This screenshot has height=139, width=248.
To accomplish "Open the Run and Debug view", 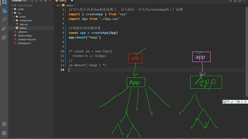I will coord(4,28).
